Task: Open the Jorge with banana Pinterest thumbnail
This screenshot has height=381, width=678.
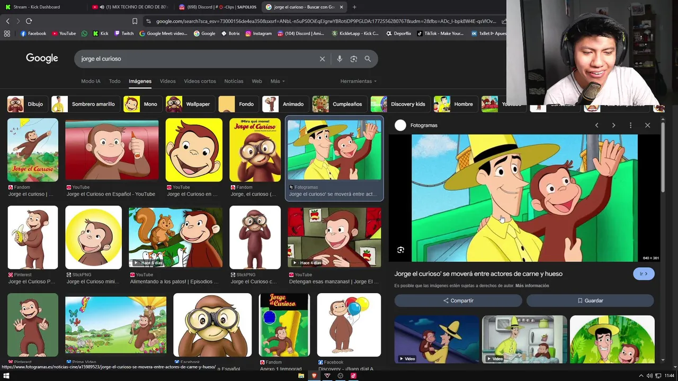Action: pyautogui.click(x=33, y=238)
